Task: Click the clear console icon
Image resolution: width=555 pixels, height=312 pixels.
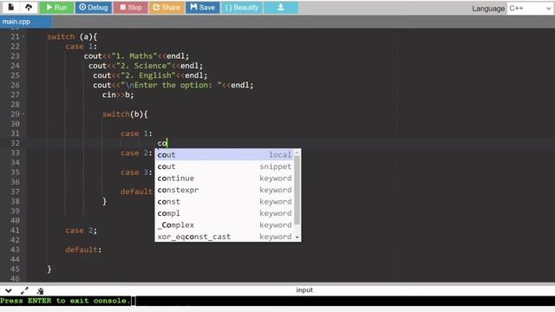Action: (x=40, y=291)
